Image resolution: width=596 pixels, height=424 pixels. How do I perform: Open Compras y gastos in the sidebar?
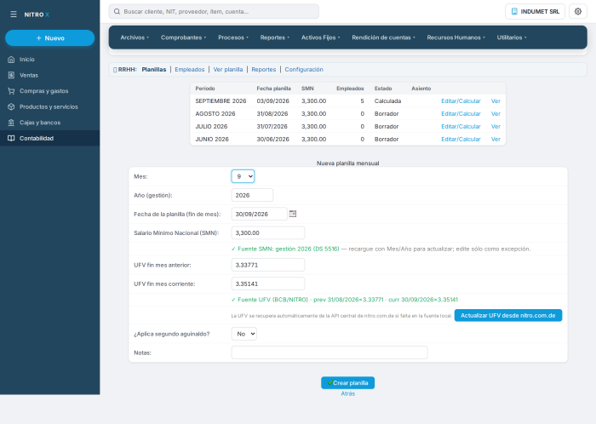pyautogui.click(x=49, y=91)
